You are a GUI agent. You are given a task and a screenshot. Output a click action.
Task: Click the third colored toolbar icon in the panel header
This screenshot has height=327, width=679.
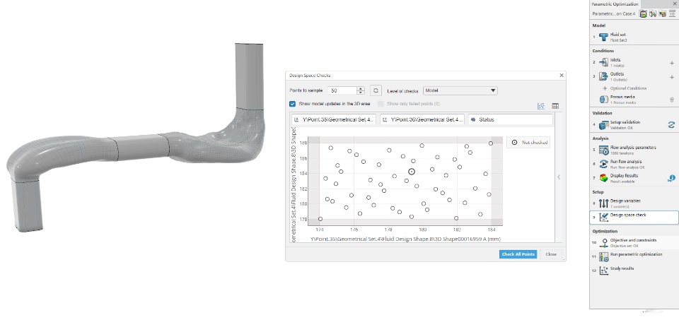click(662, 14)
